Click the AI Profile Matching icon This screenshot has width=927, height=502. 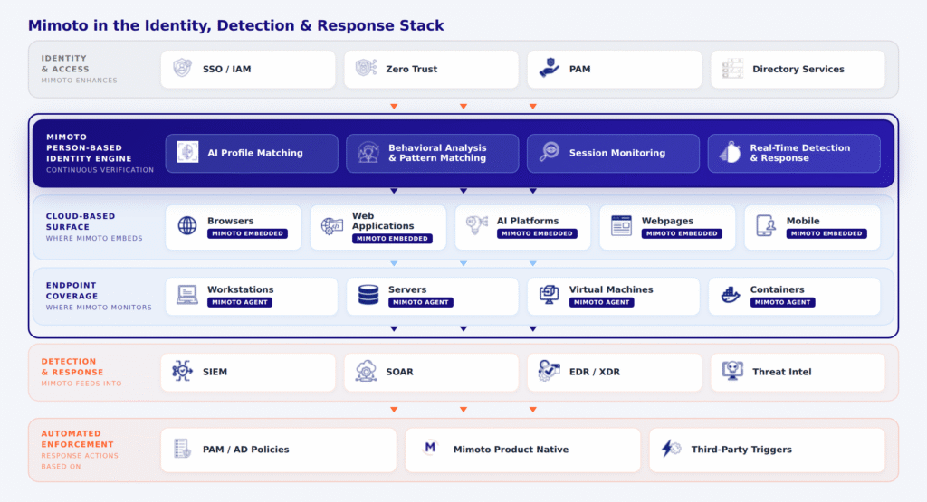coord(187,153)
